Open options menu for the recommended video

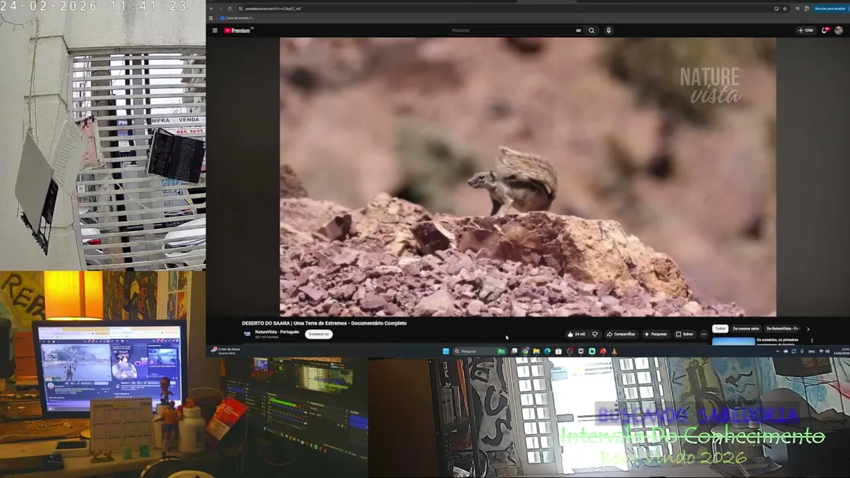(811, 341)
